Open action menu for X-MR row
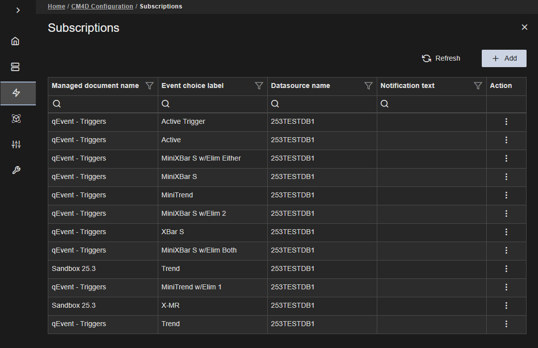Image resolution: width=538 pixels, height=348 pixels. (x=506, y=306)
